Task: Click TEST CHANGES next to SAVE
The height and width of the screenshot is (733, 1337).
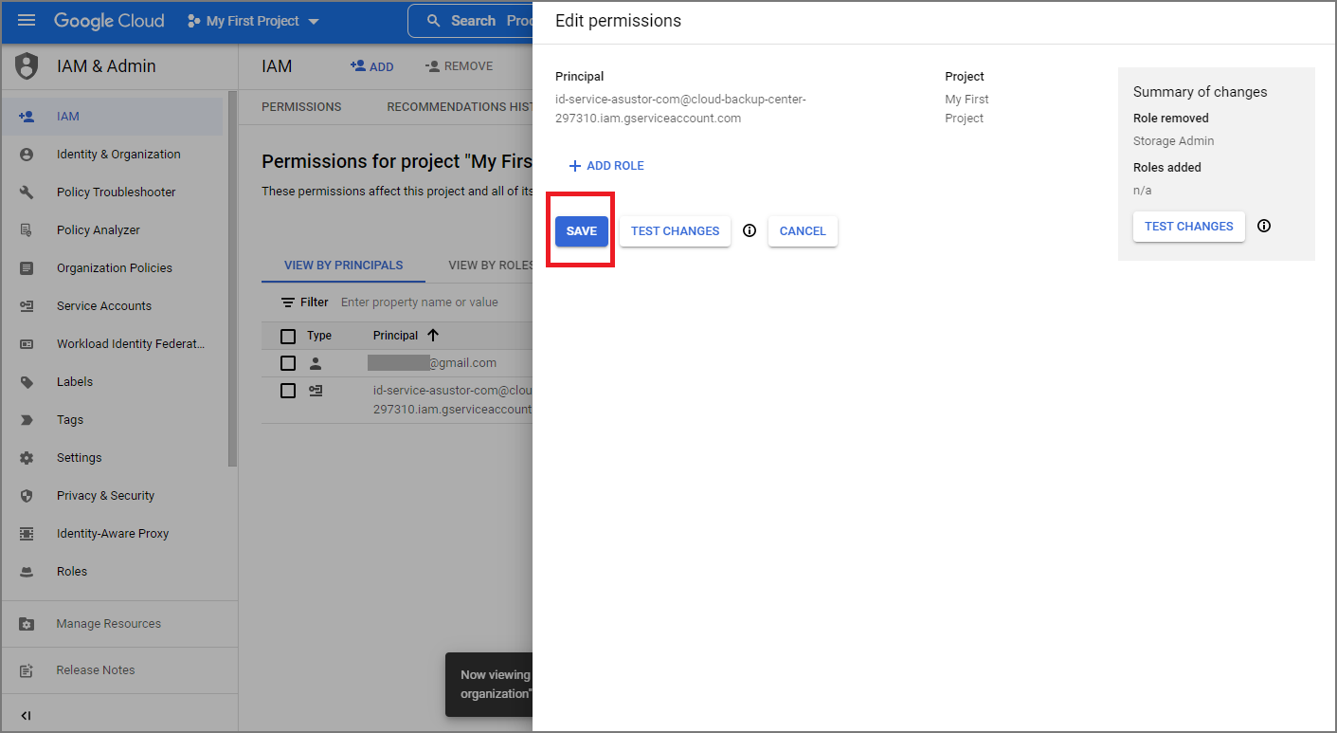Action: (x=675, y=231)
